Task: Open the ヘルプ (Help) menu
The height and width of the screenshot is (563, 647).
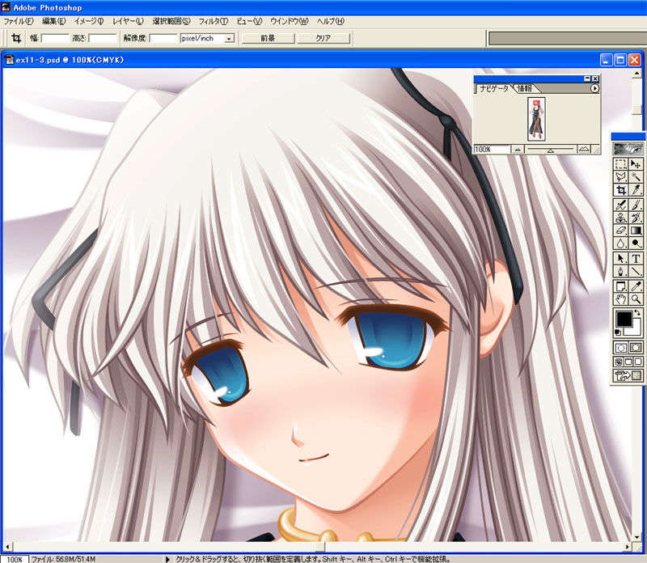Action: click(331, 21)
